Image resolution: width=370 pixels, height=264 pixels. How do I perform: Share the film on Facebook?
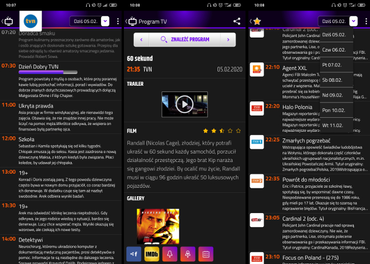(134, 254)
